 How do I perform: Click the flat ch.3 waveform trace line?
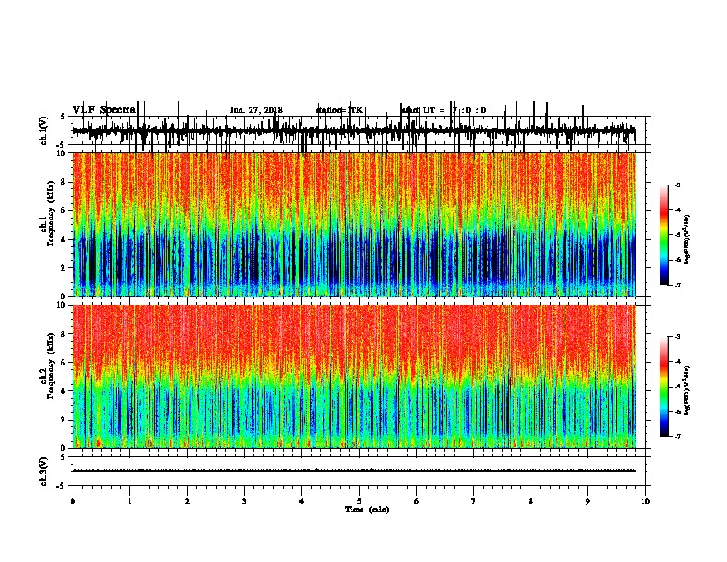[353, 471]
